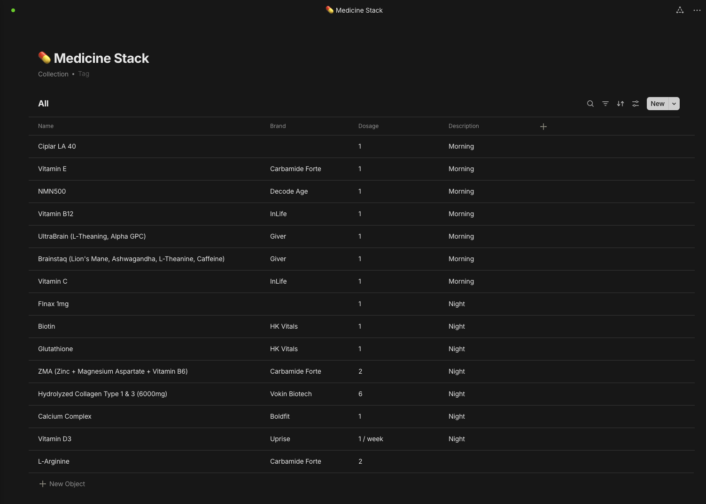Open the Brand column header menu
This screenshot has height=504, width=706.
(x=278, y=126)
